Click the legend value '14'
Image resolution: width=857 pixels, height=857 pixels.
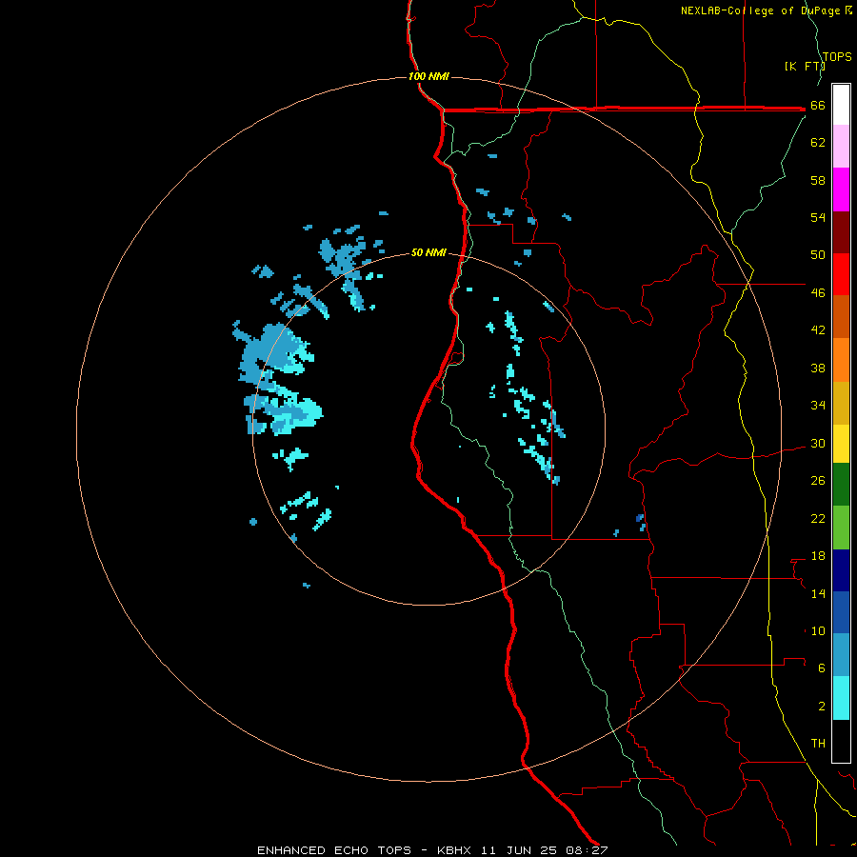818,593
